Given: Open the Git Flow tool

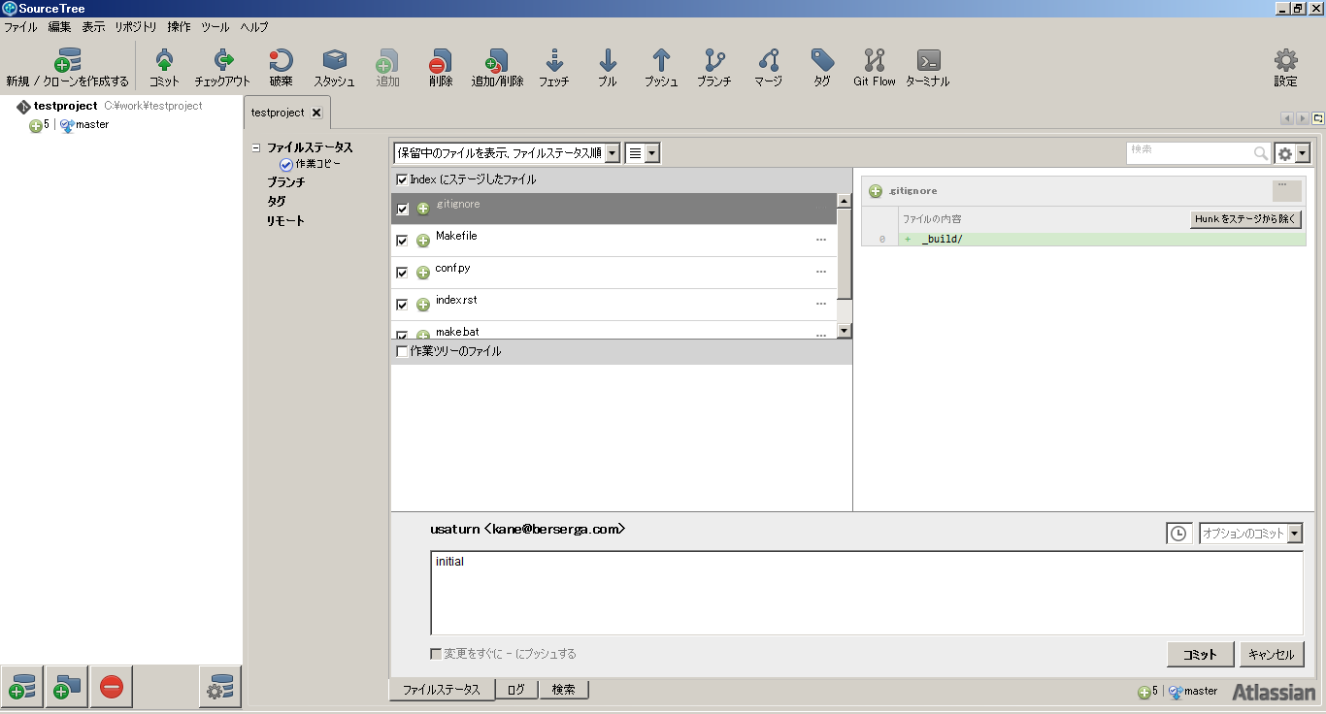Looking at the screenshot, I should (875, 68).
